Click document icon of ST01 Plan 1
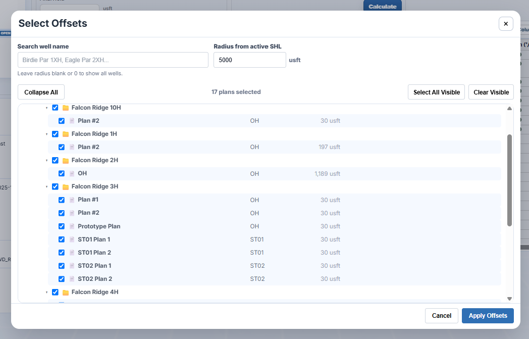The width and height of the screenshot is (529, 339). click(x=72, y=239)
